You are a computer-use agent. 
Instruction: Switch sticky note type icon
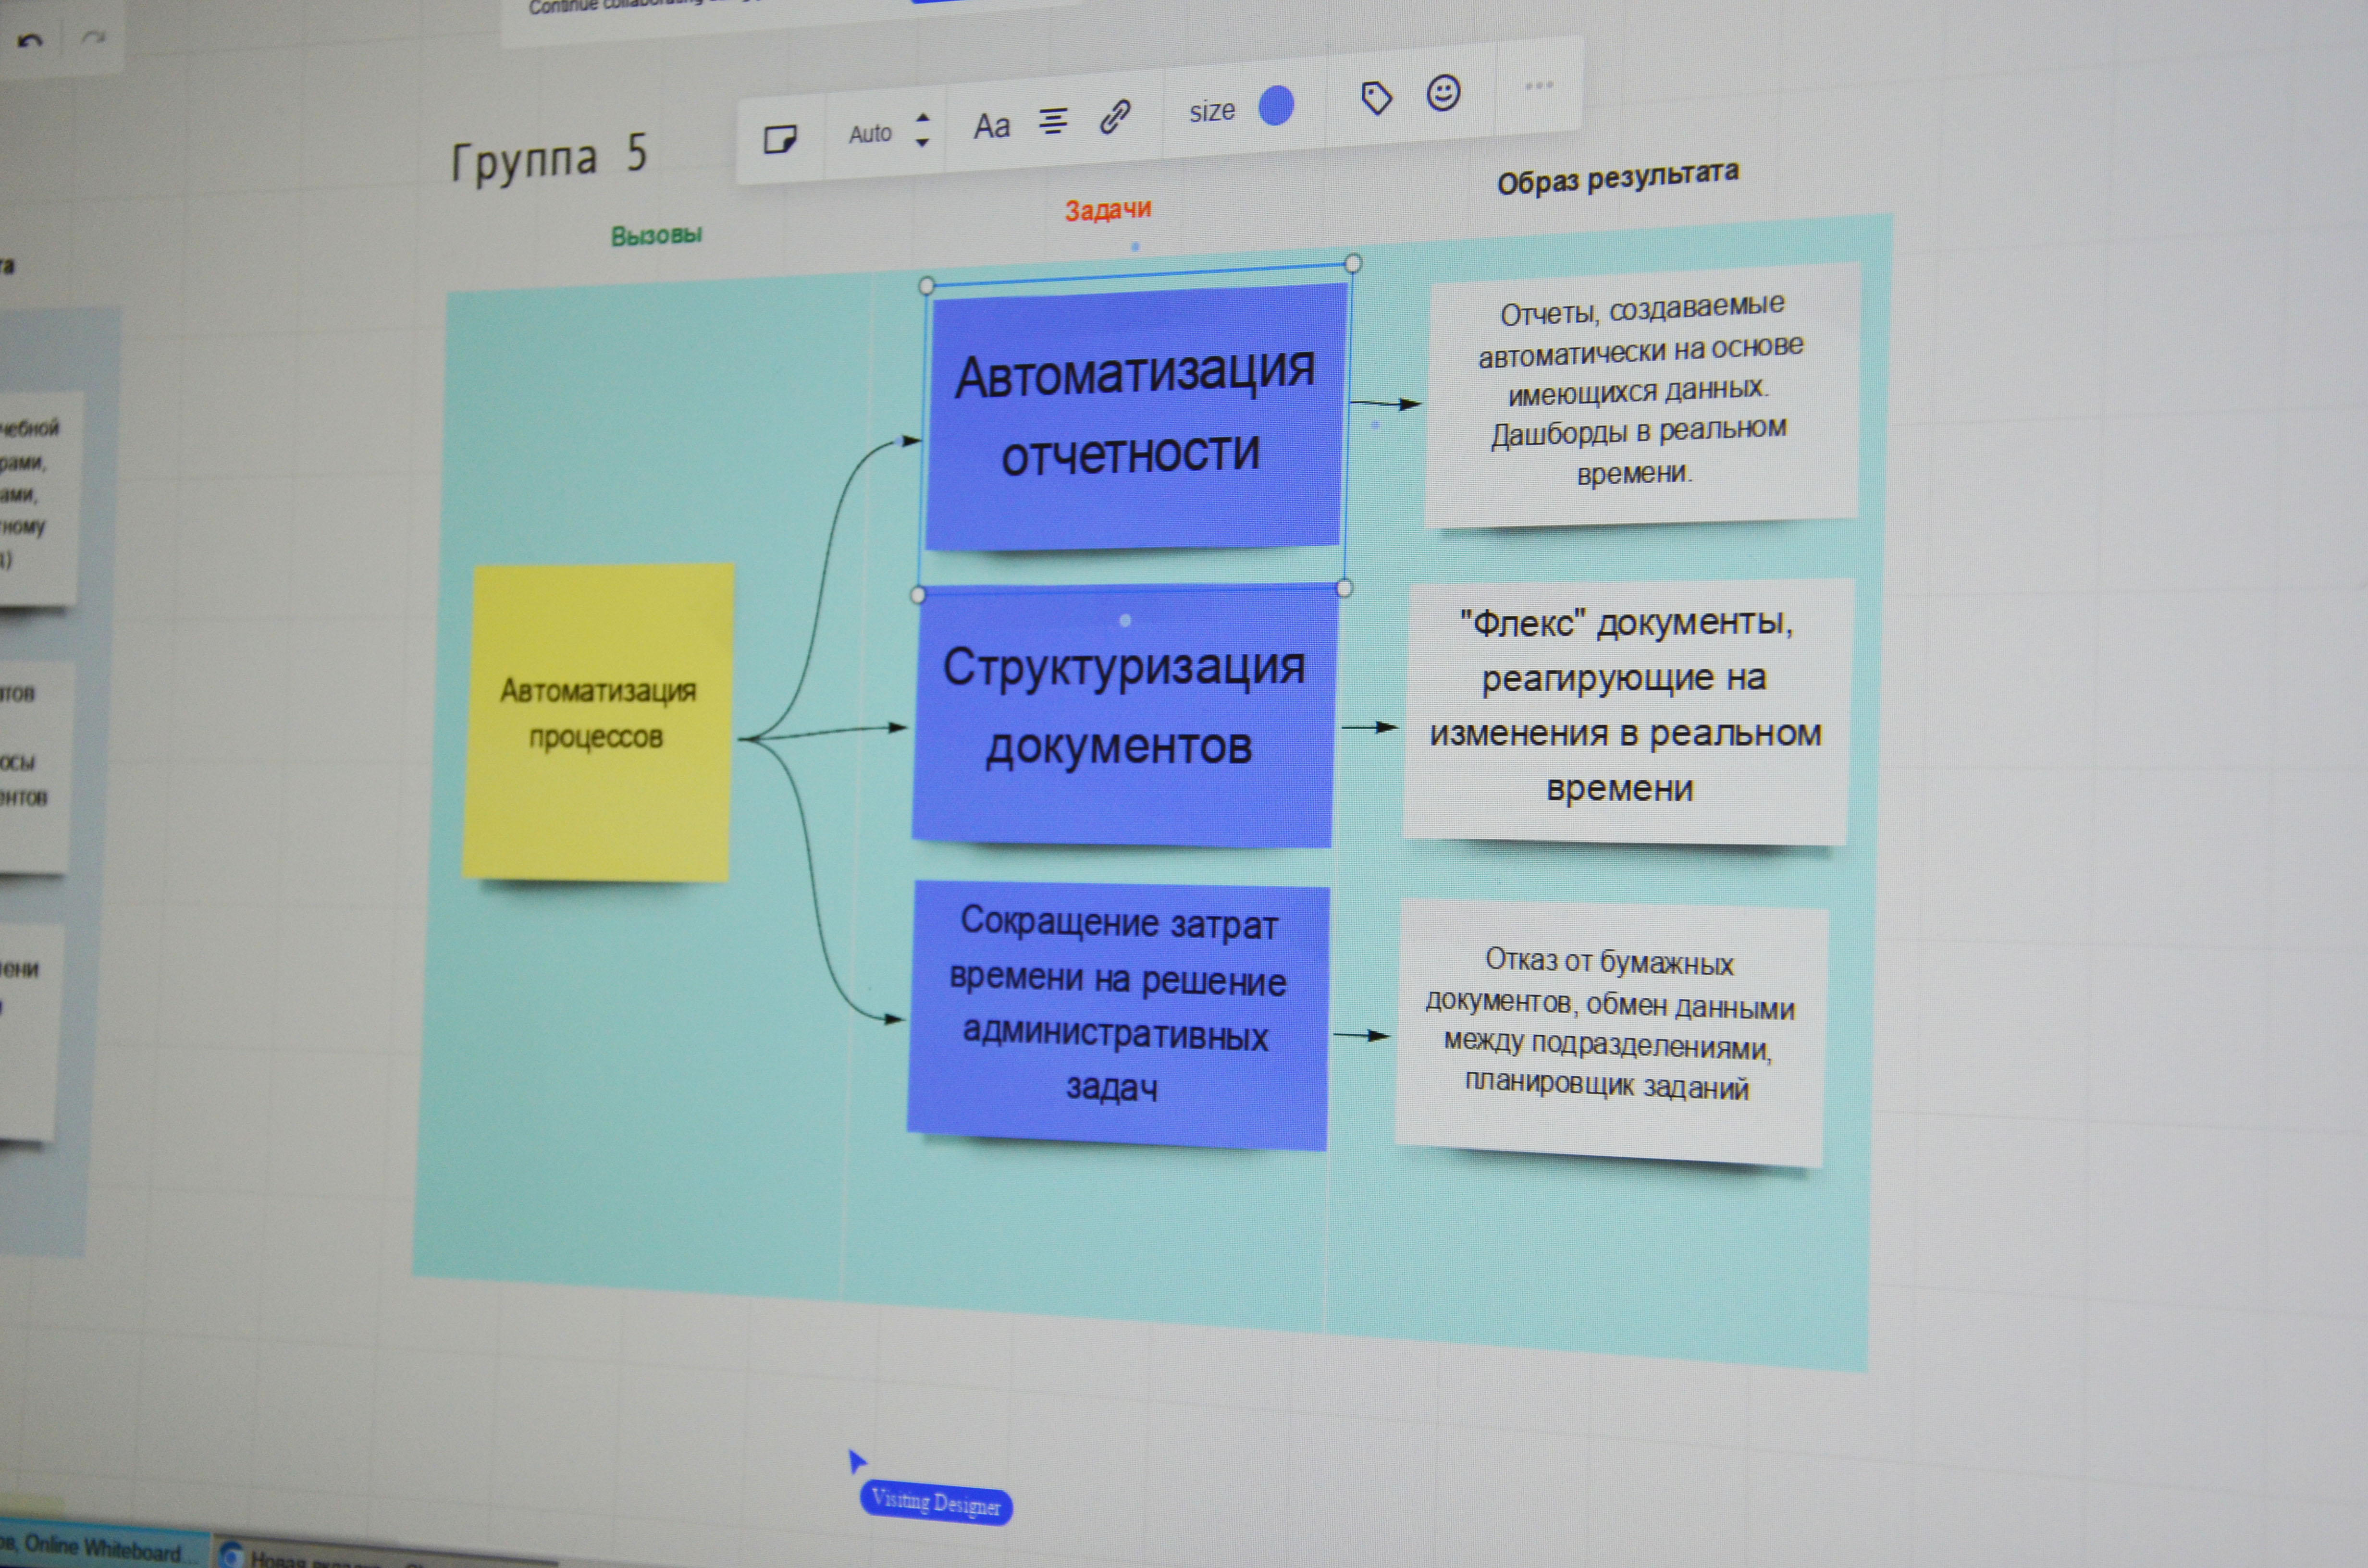(x=780, y=139)
